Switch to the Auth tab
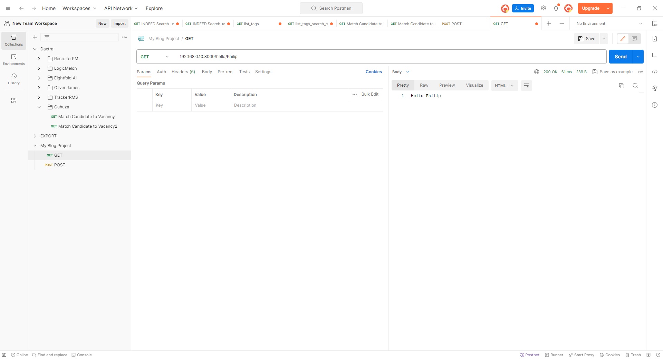 pyautogui.click(x=161, y=72)
